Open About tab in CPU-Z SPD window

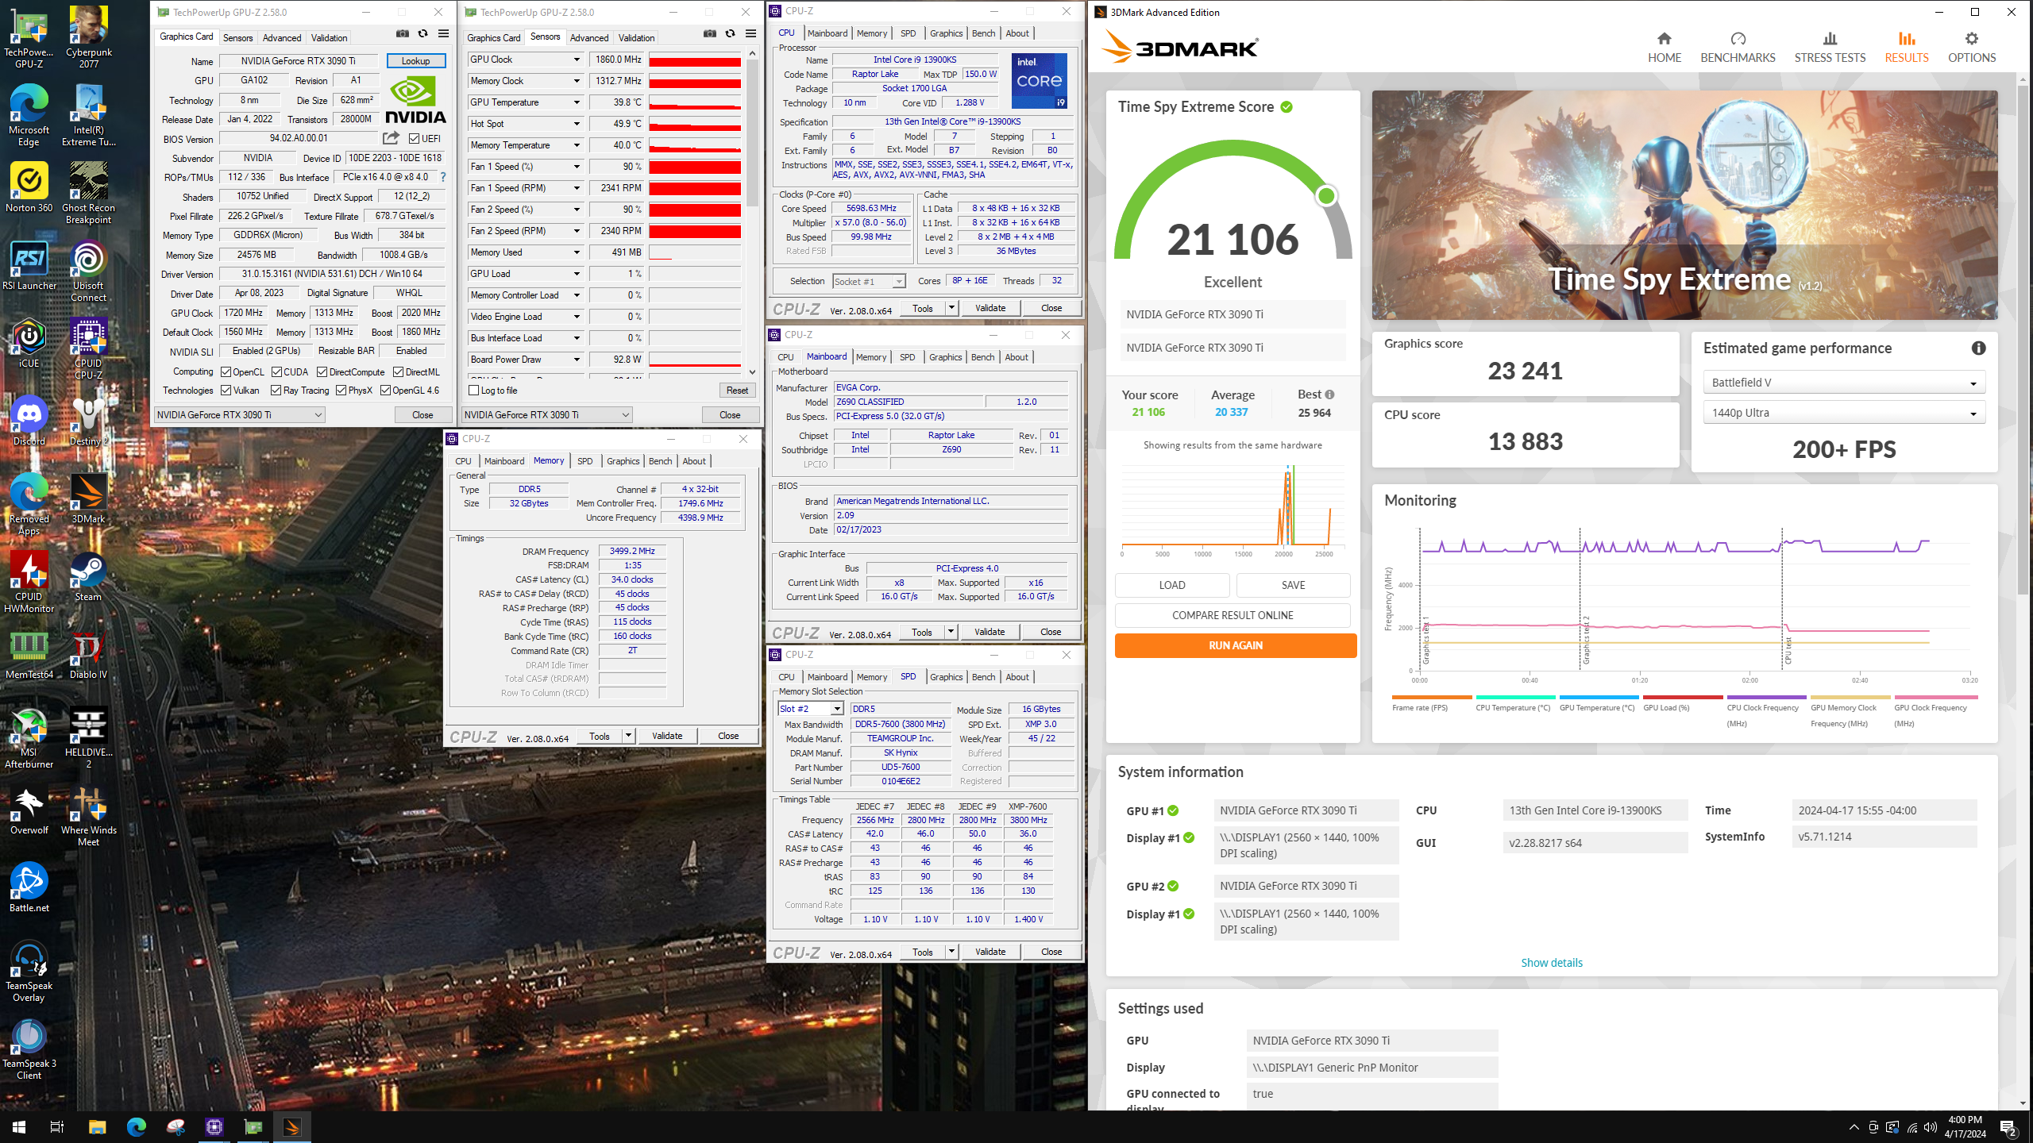pos(1017,677)
